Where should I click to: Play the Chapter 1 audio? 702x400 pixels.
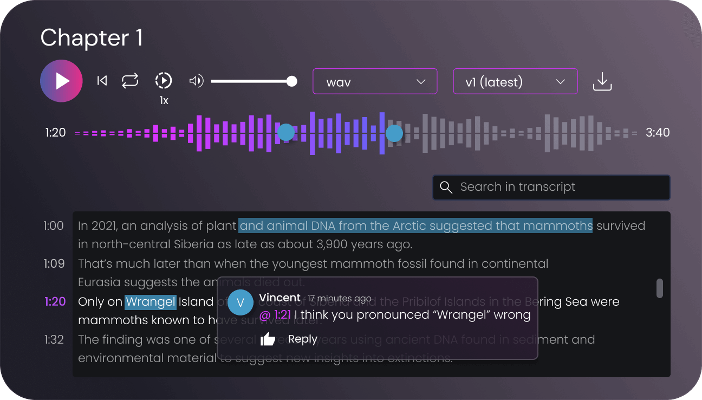click(x=61, y=81)
